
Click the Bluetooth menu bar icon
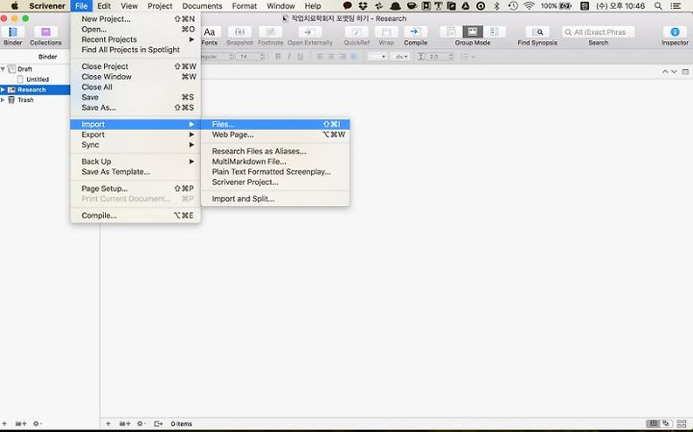497,6
